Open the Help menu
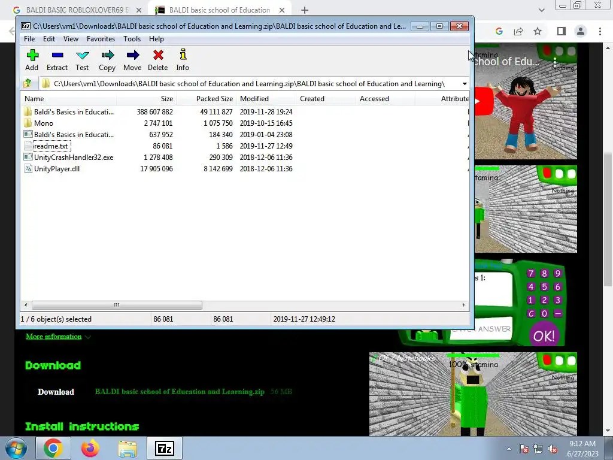 [156, 39]
